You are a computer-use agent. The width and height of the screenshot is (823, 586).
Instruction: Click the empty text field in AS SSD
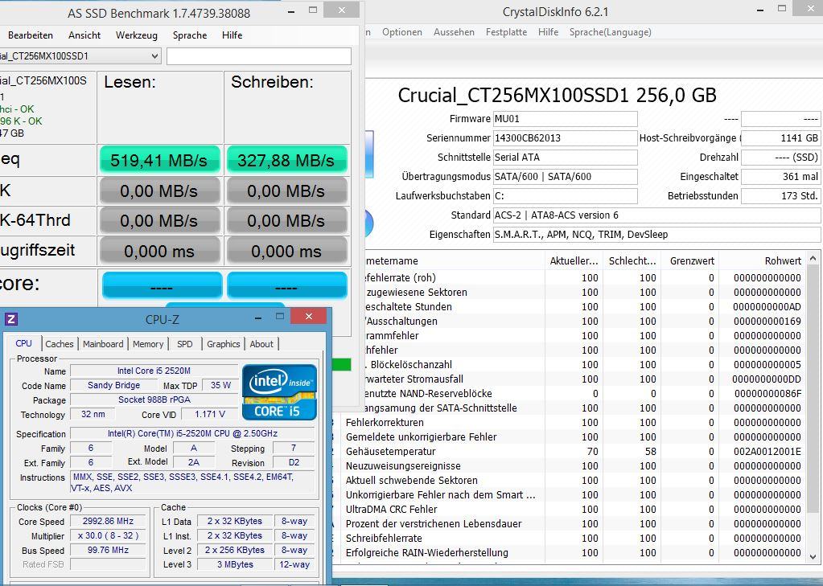tap(259, 56)
